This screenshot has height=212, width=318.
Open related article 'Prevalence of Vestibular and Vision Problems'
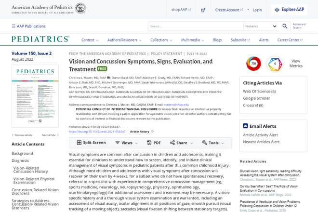(270, 204)
